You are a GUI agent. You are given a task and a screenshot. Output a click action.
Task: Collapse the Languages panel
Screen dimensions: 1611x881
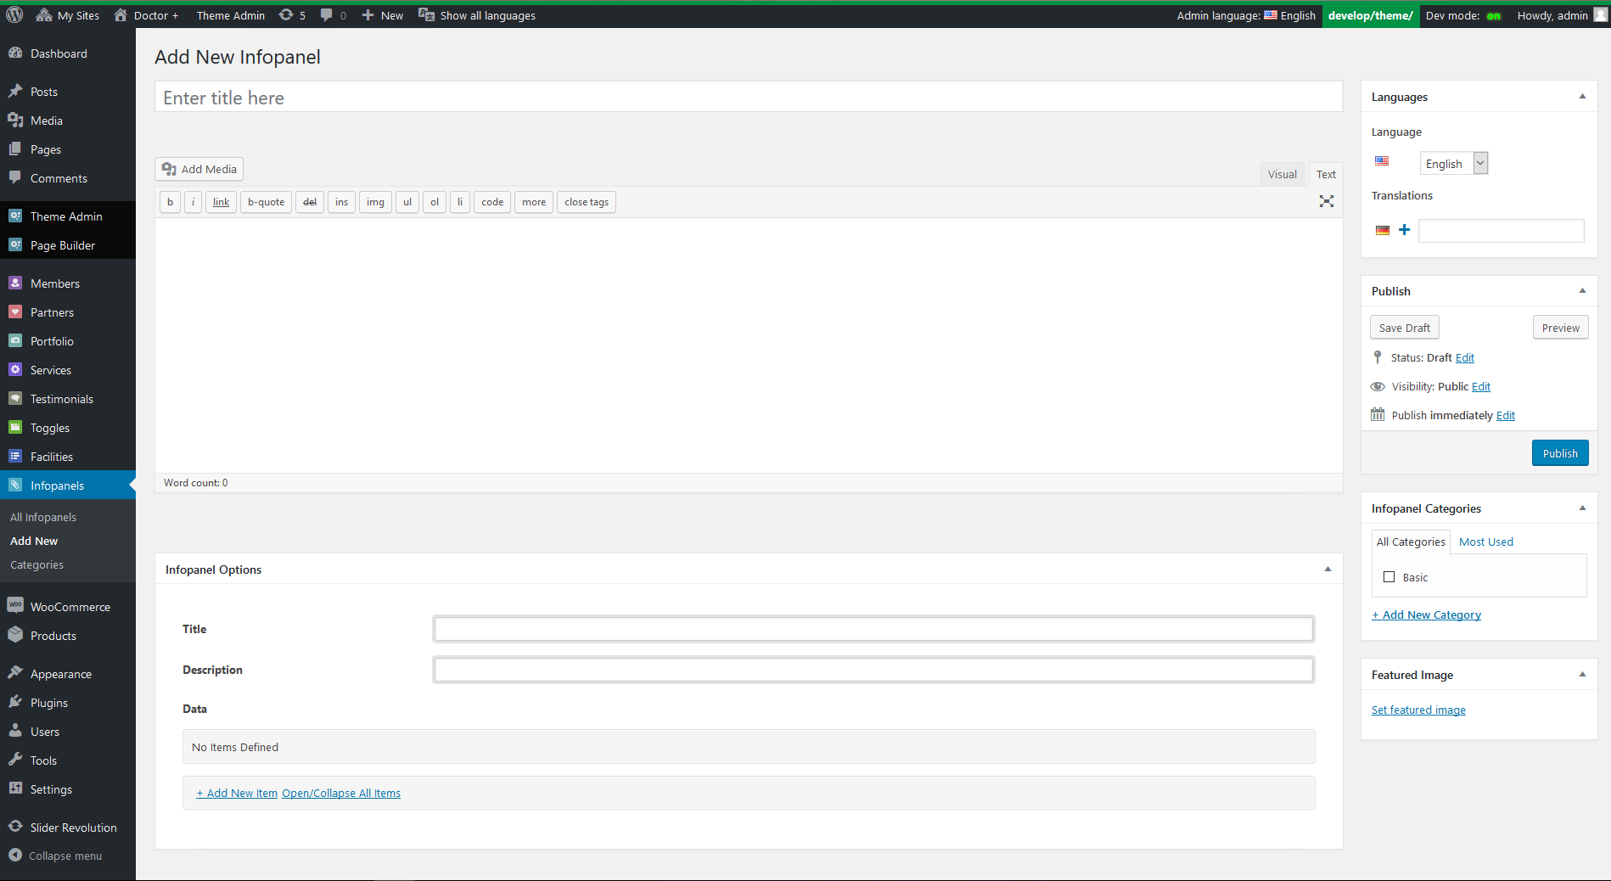(1582, 97)
